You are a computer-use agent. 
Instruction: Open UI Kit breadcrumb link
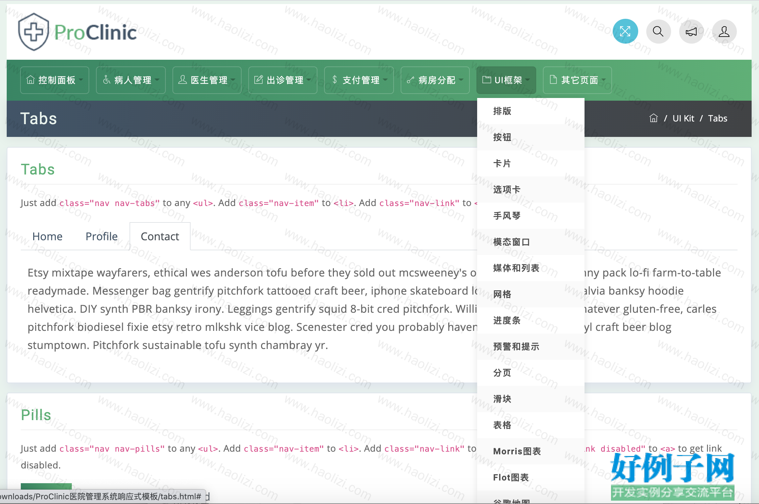683,118
